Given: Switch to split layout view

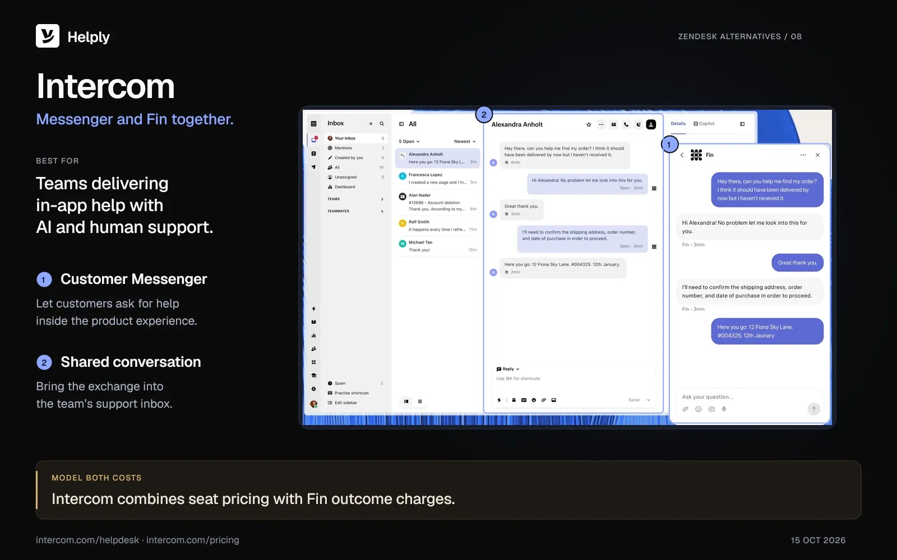Looking at the screenshot, I should tap(406, 401).
